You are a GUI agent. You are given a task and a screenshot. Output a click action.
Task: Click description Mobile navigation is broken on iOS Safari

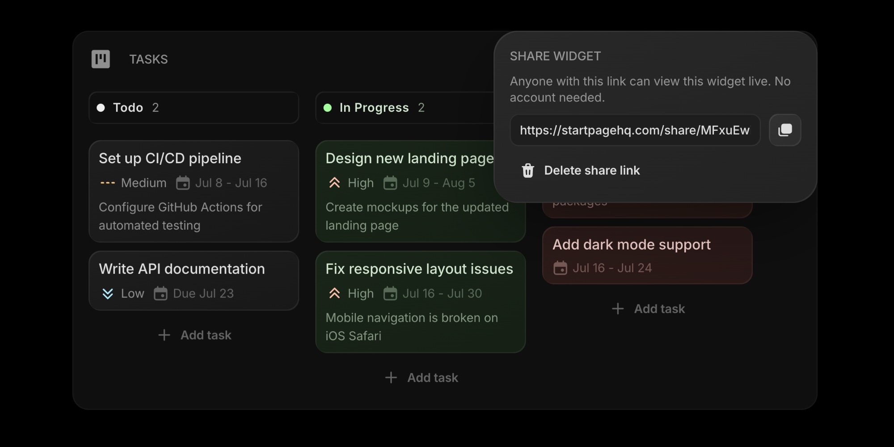pyautogui.click(x=412, y=327)
